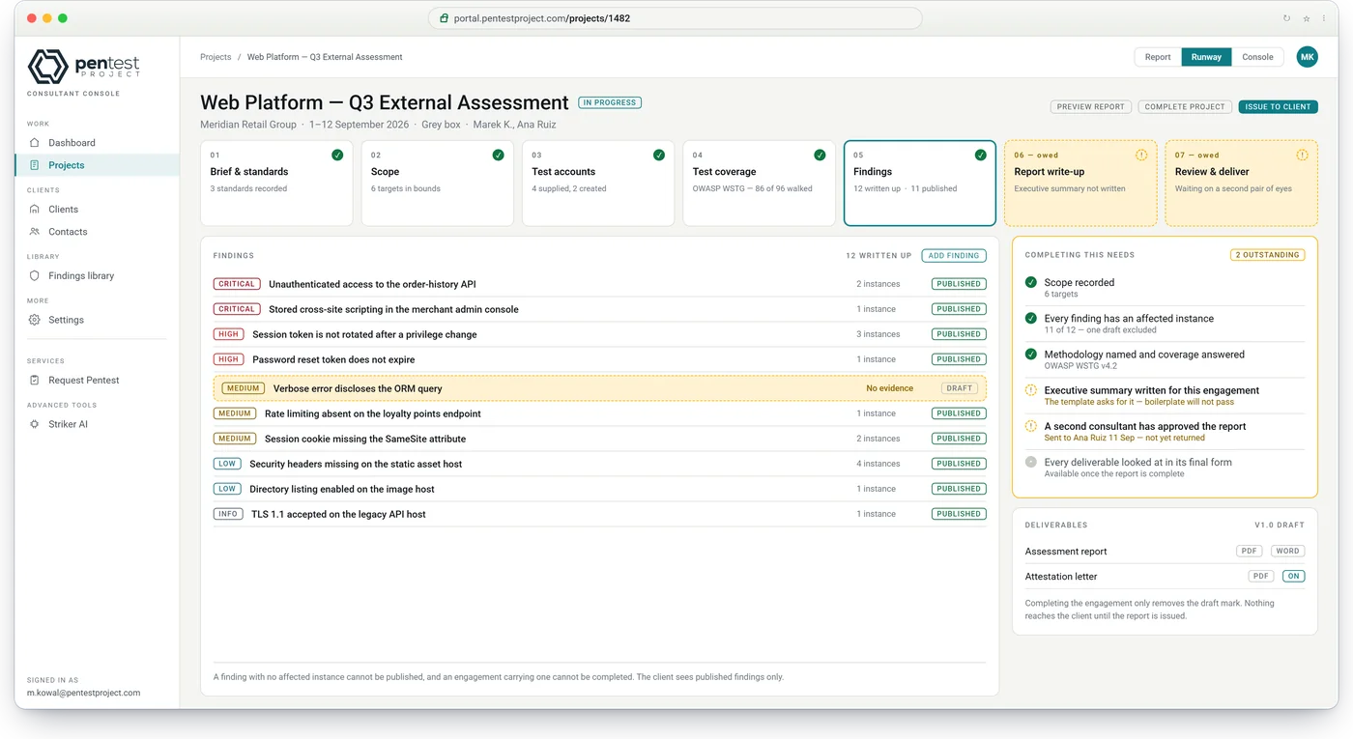
Task: Open the Findings library shield icon
Action: pos(35,275)
